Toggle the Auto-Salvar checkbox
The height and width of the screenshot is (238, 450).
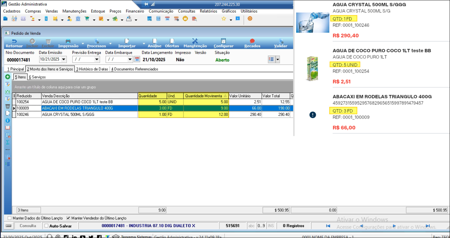coord(46,226)
